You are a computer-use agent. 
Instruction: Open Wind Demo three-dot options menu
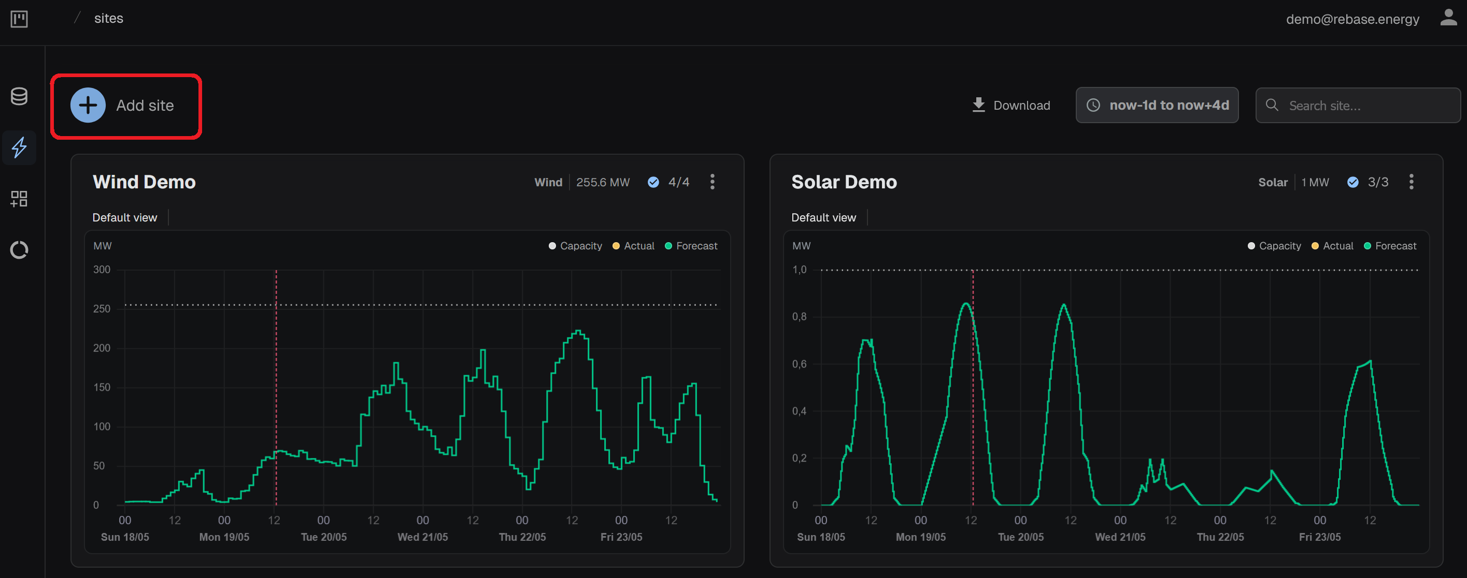[712, 182]
